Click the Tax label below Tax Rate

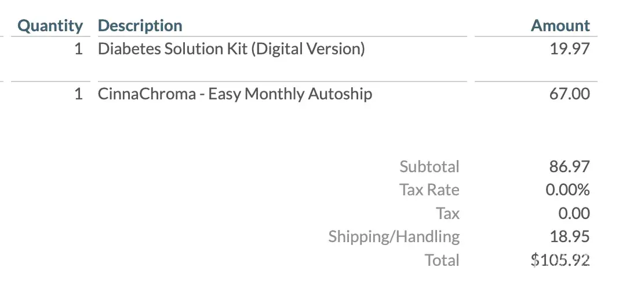(447, 214)
